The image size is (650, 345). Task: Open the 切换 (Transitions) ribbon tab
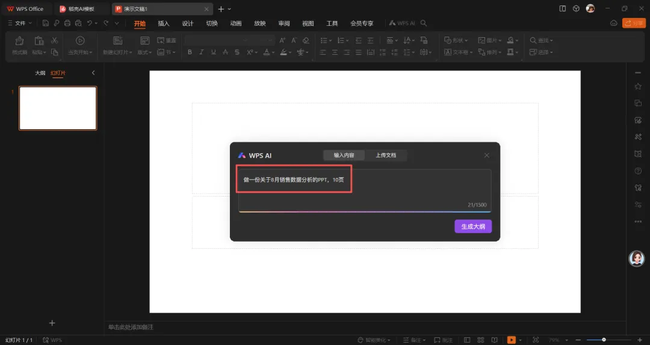click(x=212, y=23)
